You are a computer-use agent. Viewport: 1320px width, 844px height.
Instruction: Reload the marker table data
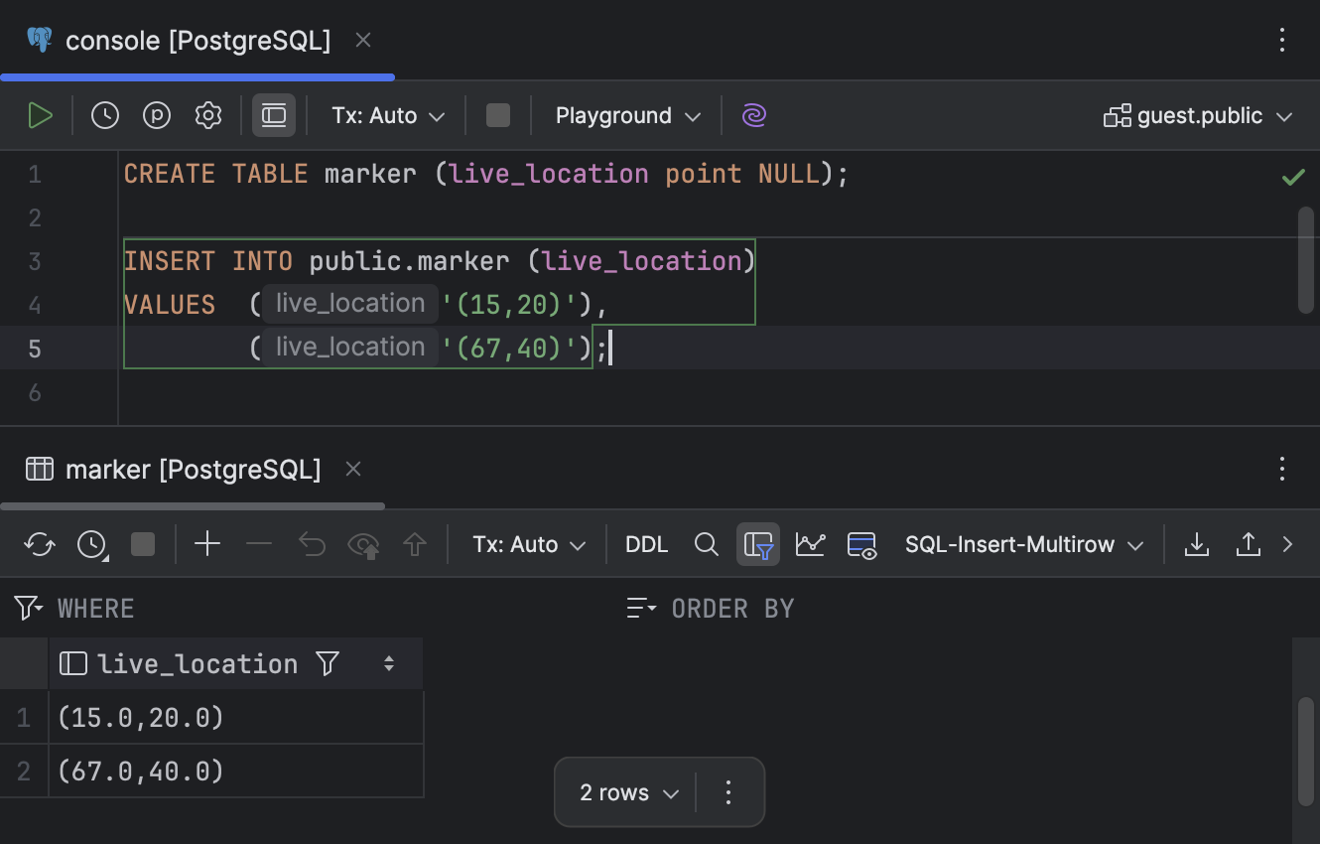pyautogui.click(x=40, y=544)
